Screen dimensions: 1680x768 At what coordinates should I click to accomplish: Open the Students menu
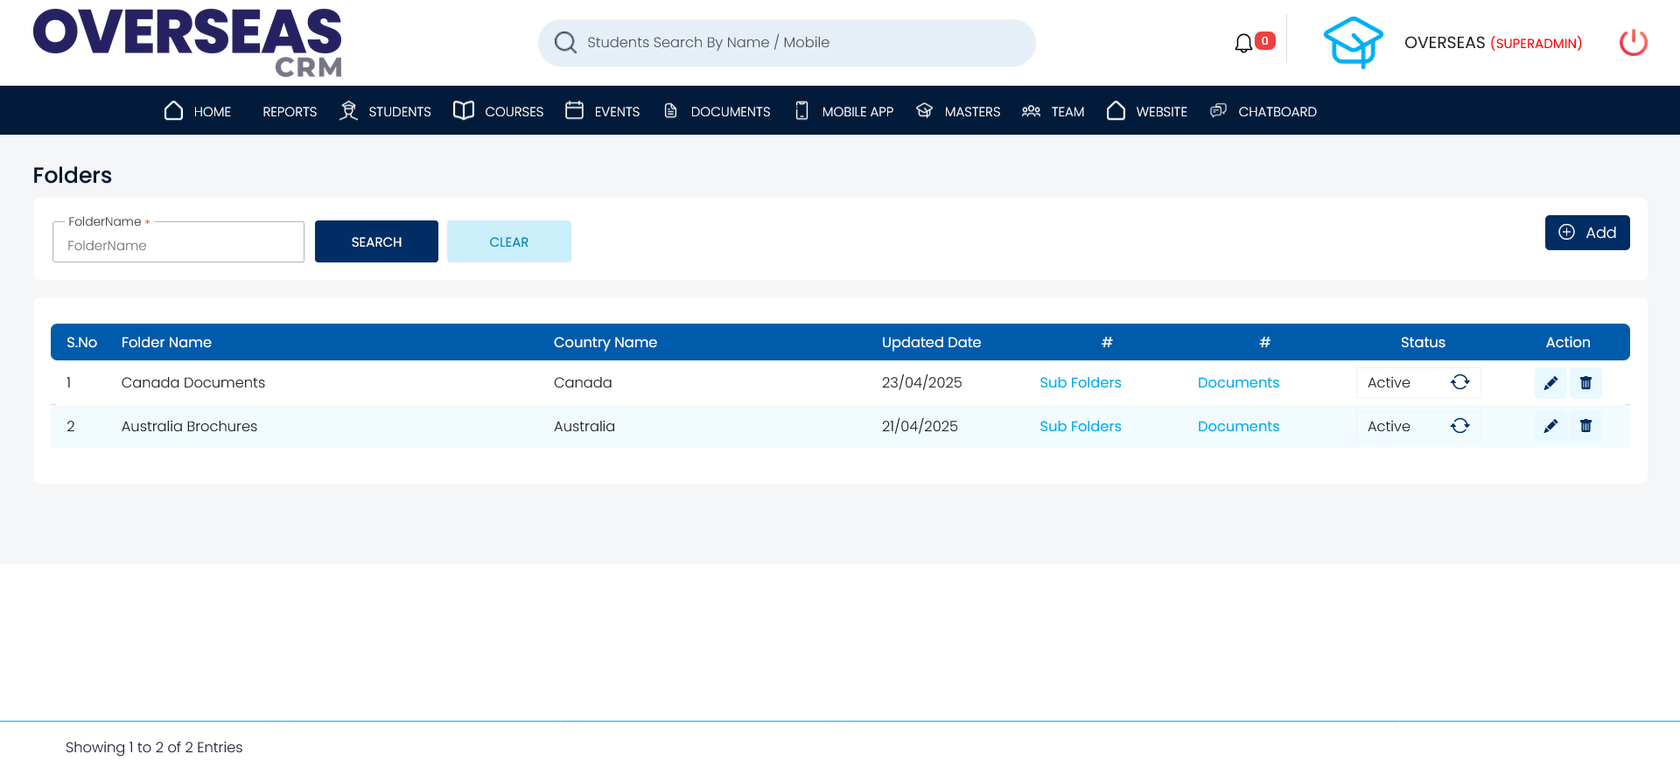[x=386, y=111]
